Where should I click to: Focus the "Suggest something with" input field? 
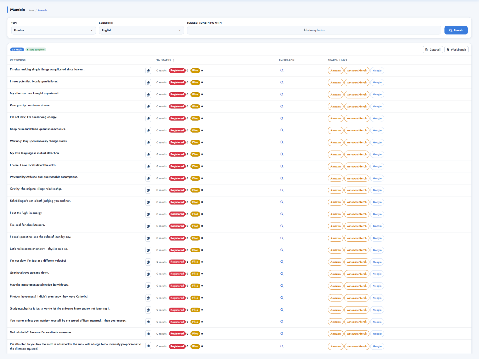(x=315, y=30)
